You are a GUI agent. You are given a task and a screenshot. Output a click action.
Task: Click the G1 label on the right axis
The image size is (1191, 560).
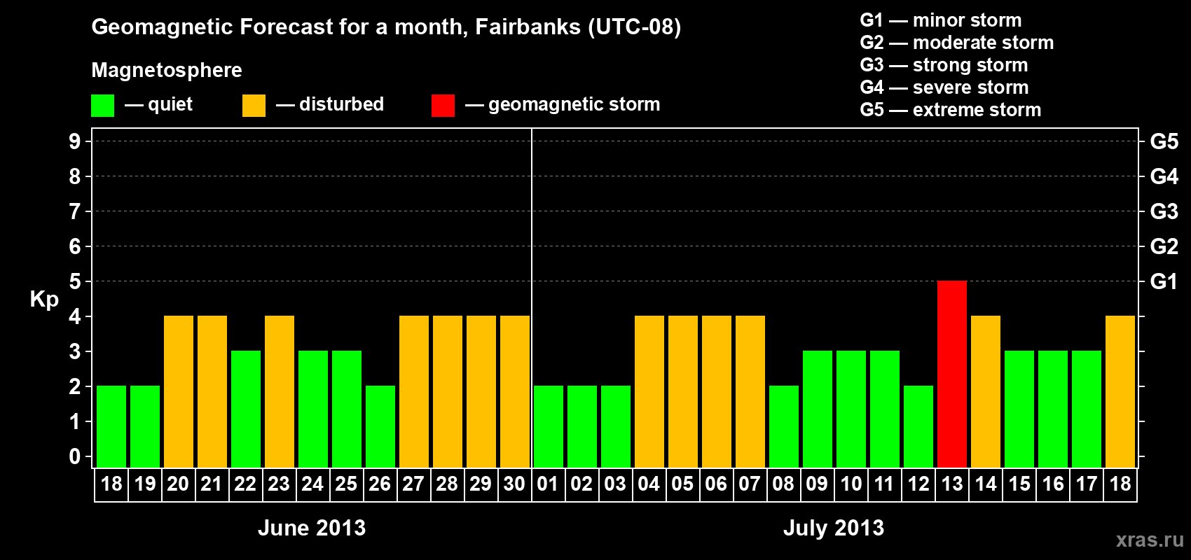pyautogui.click(x=1164, y=281)
